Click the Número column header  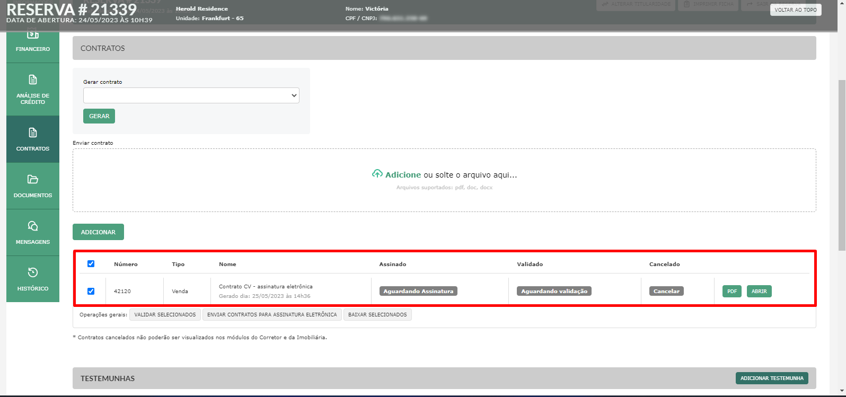126,264
